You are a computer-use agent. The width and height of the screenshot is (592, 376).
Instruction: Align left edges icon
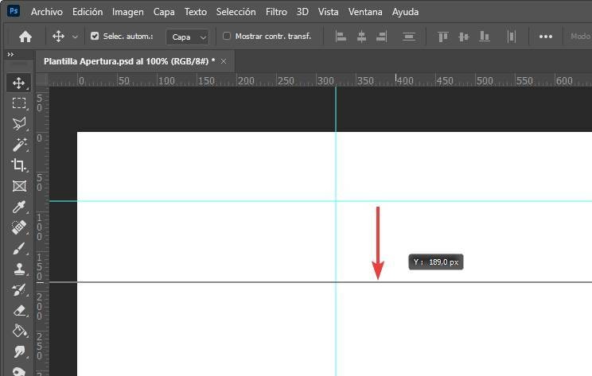click(341, 37)
